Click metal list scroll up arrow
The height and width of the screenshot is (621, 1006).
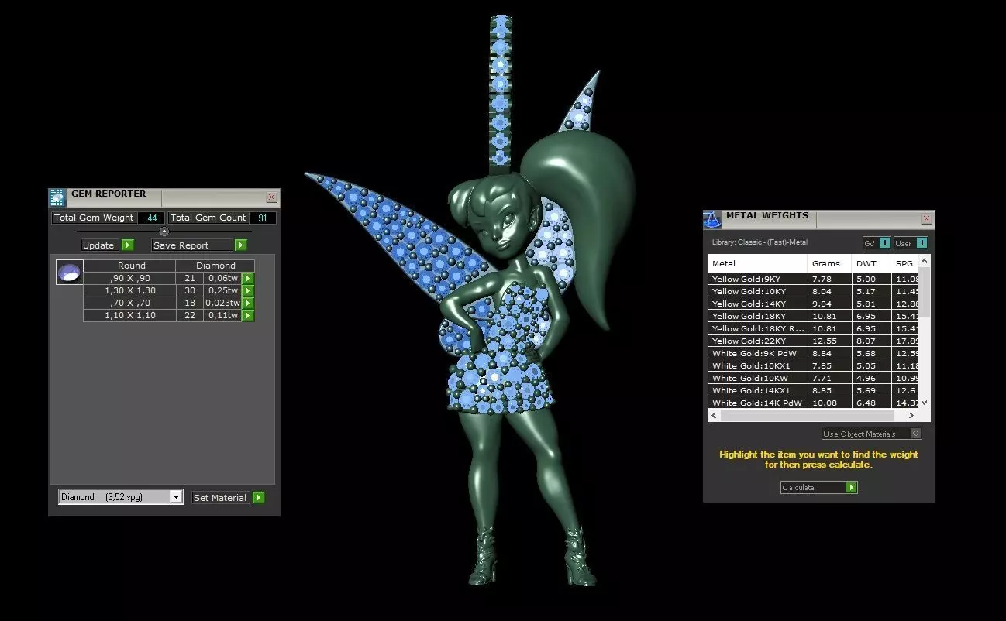[924, 261]
